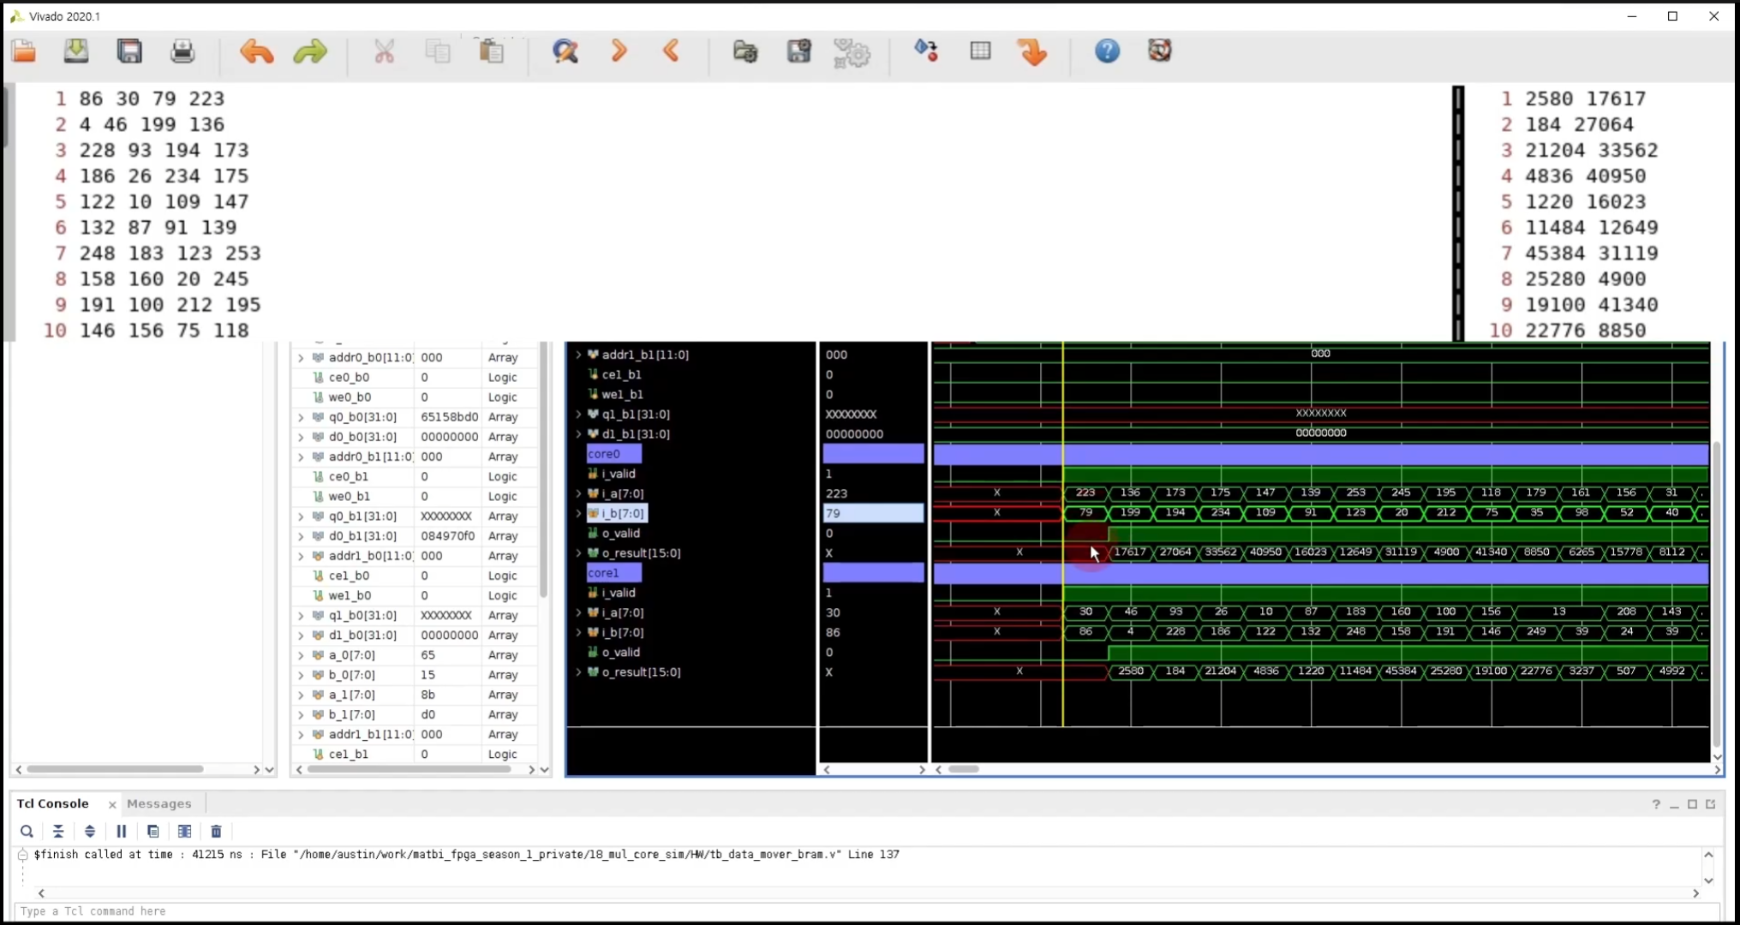Collapse the $finish console message node
The width and height of the screenshot is (1740, 925).
pyautogui.click(x=23, y=855)
